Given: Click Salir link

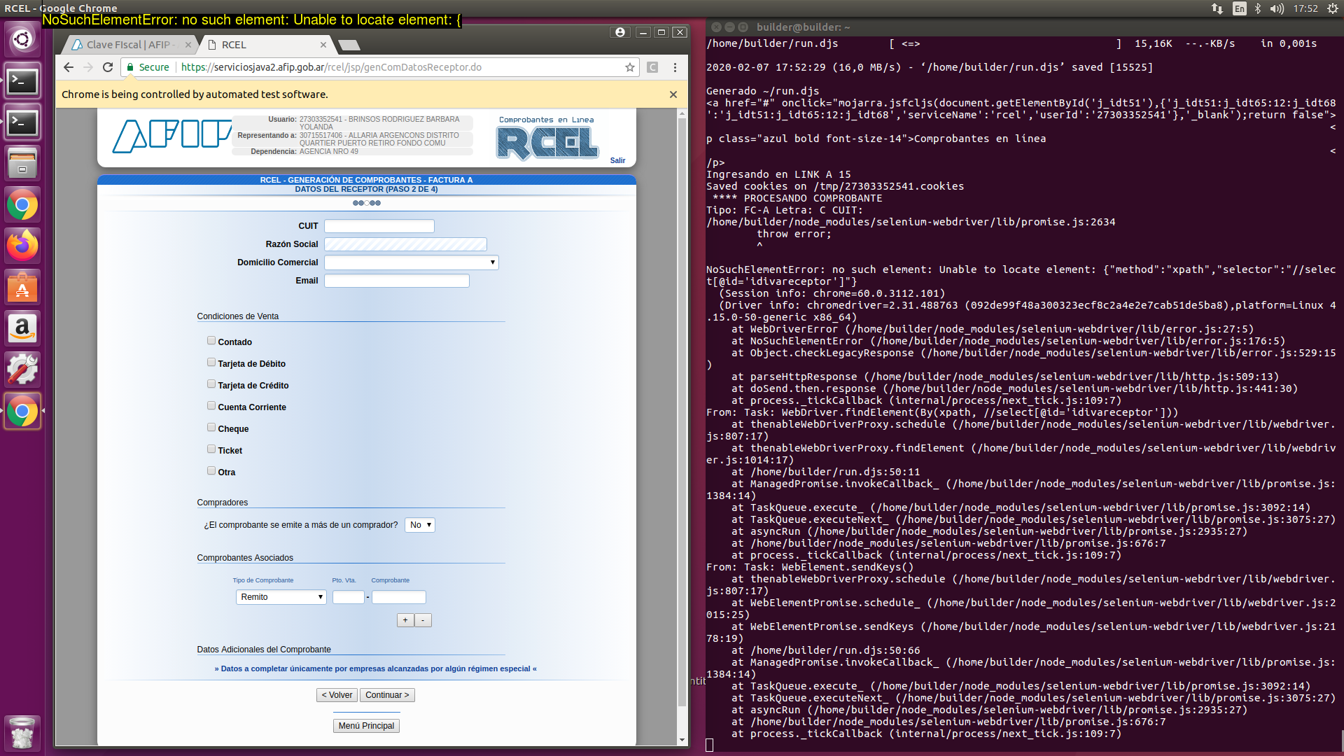Looking at the screenshot, I should pyautogui.click(x=617, y=161).
